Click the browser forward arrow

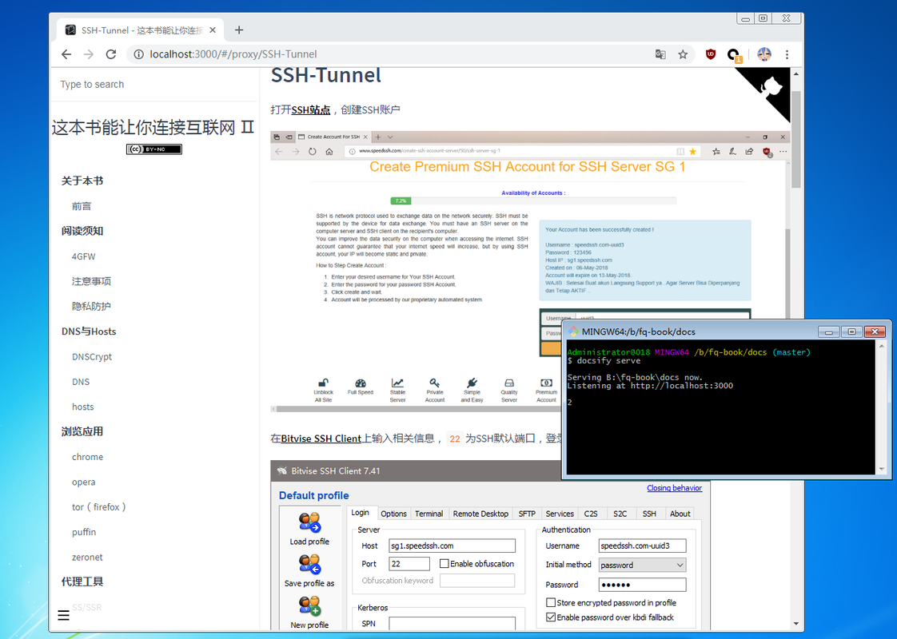(89, 54)
